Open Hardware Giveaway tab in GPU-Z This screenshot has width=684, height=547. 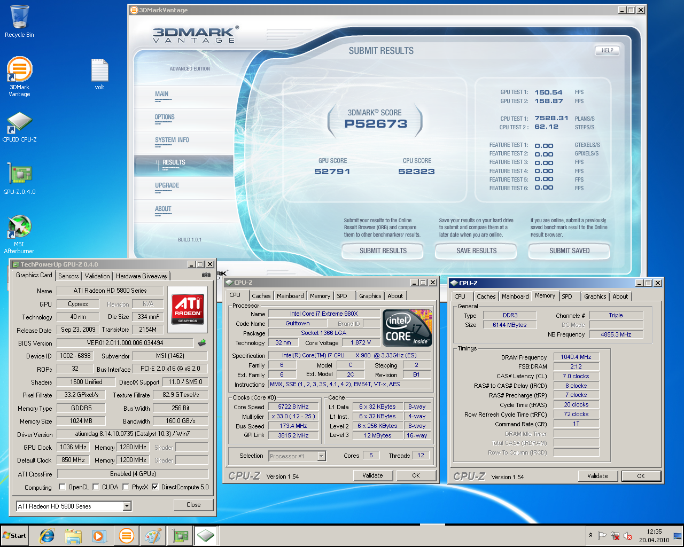pyautogui.click(x=142, y=276)
